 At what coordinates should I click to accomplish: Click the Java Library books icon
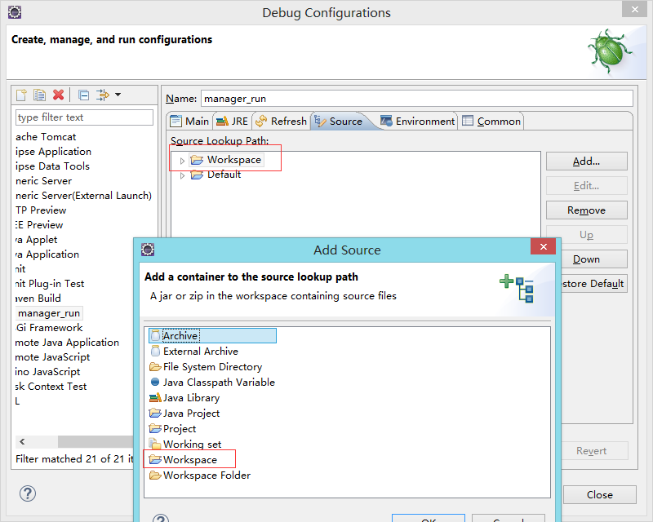click(x=155, y=397)
